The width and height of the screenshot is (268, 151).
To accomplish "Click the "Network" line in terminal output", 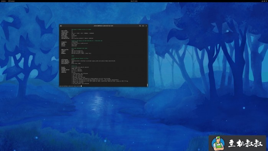I will click(76, 53).
